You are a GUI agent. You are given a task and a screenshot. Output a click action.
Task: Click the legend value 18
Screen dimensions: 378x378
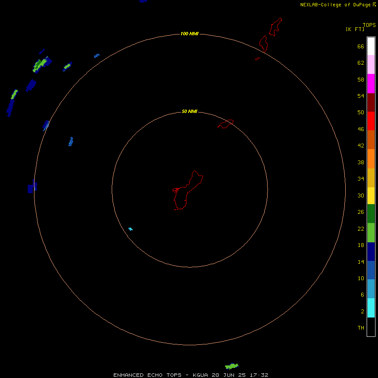[x=361, y=245]
